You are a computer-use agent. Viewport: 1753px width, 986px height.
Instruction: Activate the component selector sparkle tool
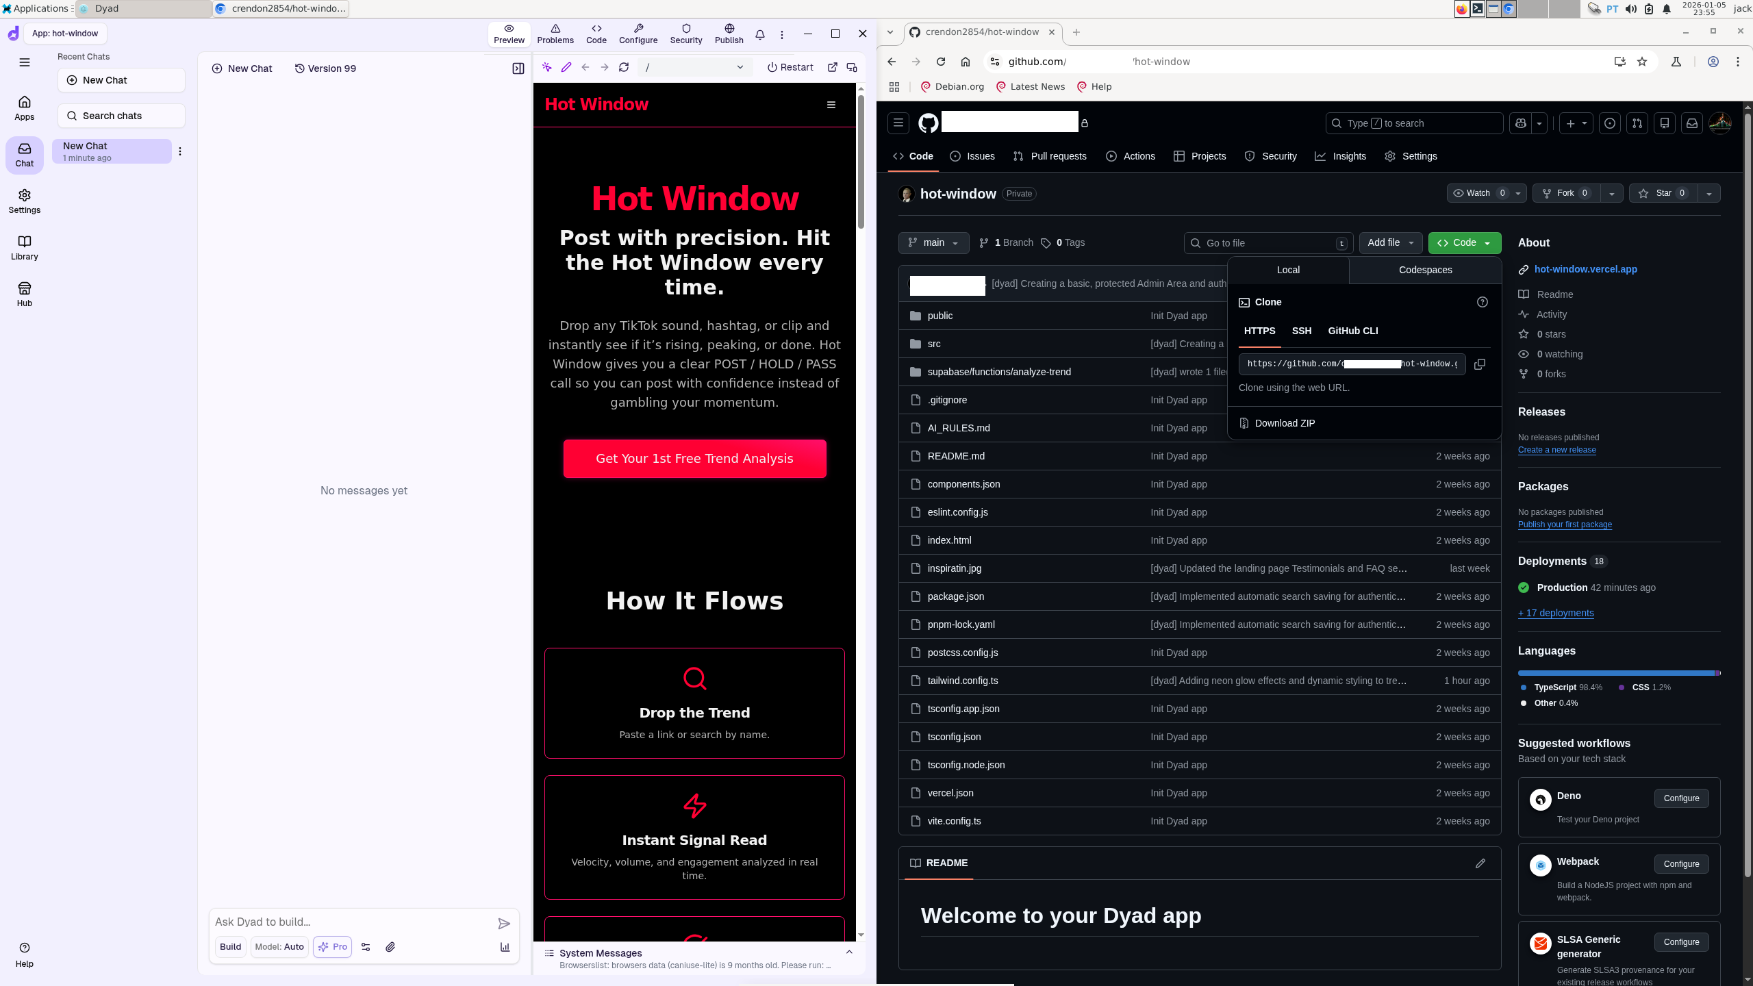[547, 67]
